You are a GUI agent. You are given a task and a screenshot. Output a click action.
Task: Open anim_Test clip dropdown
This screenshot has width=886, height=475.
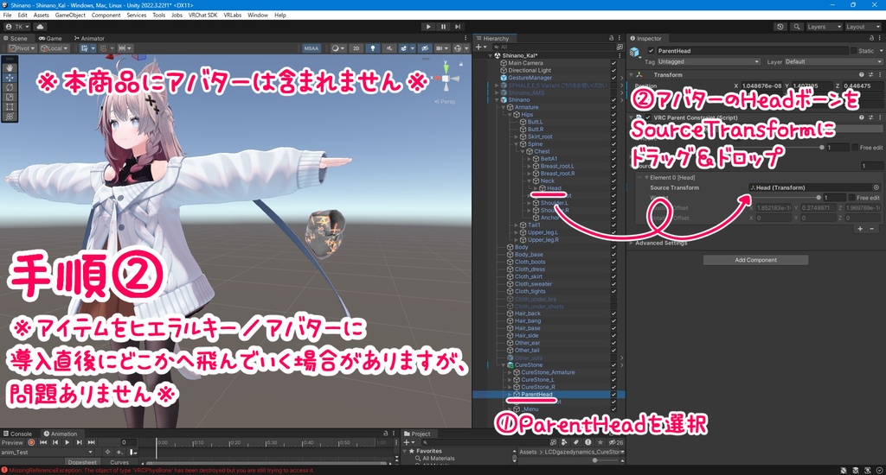pos(48,453)
